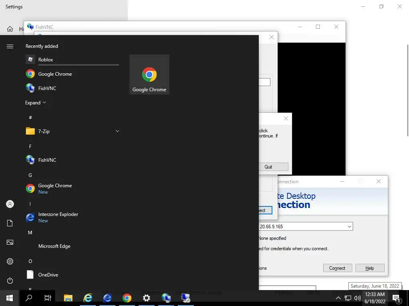Open second Internet Explorer taskbar icon

pyautogui.click(x=107, y=298)
